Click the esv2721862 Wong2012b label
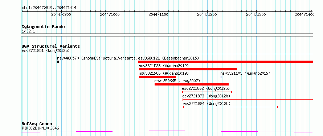 pyautogui.click(x=206, y=88)
